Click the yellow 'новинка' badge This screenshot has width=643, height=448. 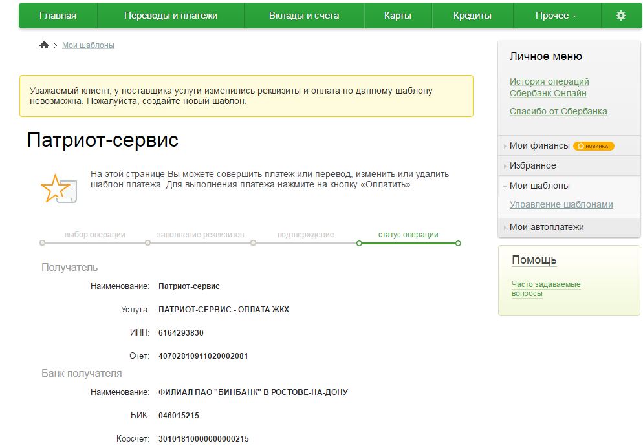594,146
